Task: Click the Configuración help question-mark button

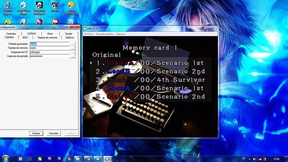Action: [x=67, y=27]
